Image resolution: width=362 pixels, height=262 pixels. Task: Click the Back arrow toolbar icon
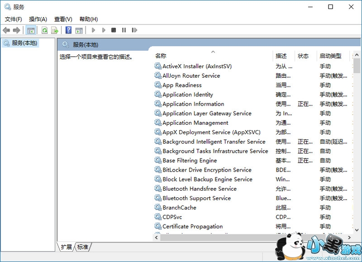tap(6, 30)
